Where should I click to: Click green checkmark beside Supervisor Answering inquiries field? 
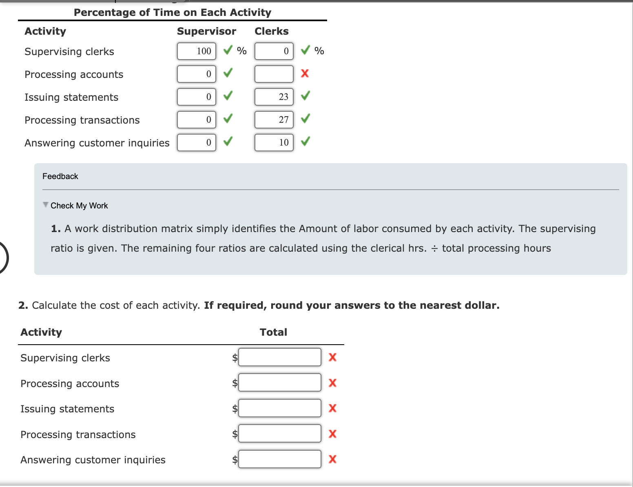point(228,142)
